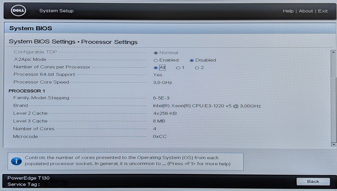Click the 8 MB value
337x191 pixels.
159,121
